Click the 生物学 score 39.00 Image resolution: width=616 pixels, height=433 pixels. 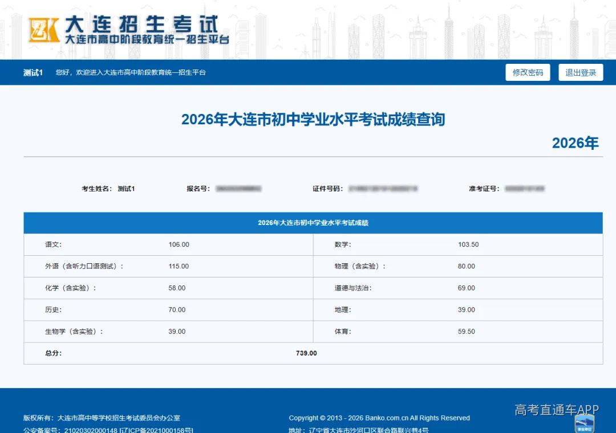pos(177,332)
